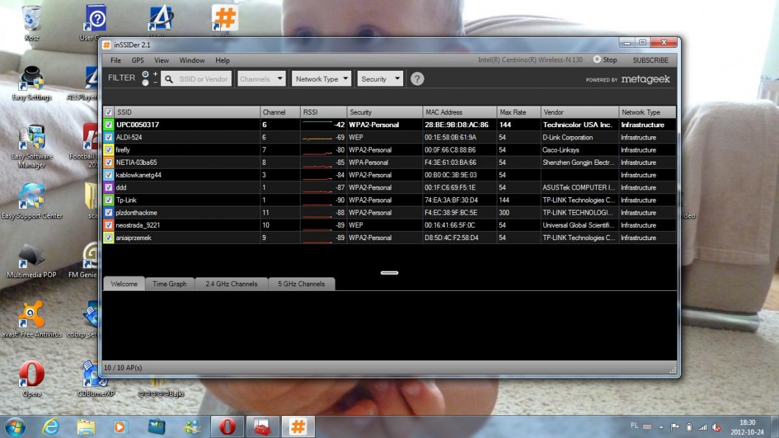Open the SUBSCRIBE link
Screen dimensions: 779x438
coord(650,60)
